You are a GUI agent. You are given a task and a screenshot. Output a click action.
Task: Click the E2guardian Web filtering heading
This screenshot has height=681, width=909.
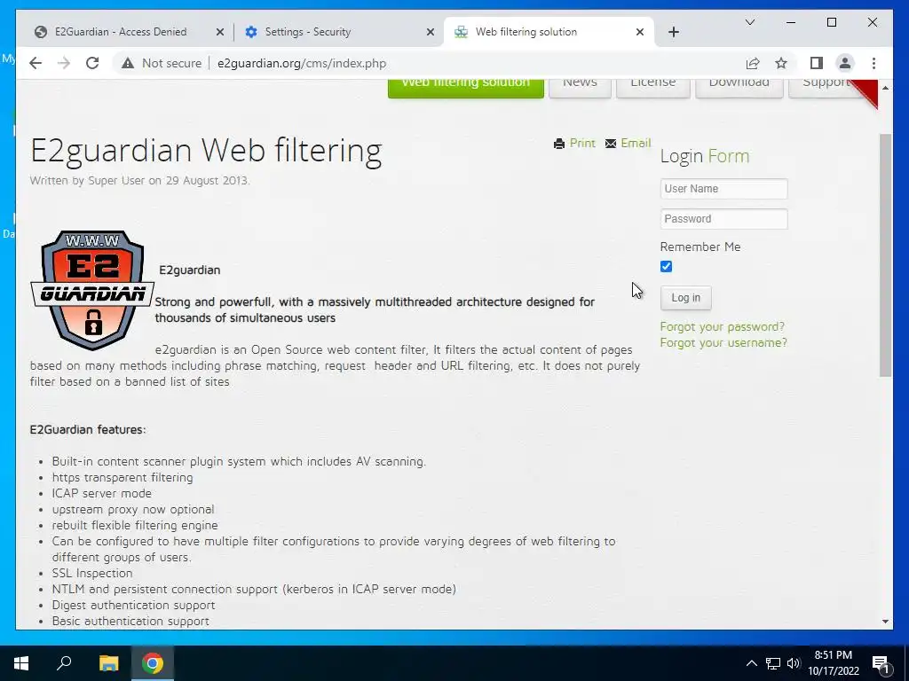(x=206, y=150)
